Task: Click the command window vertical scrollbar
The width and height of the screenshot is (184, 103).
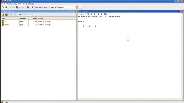Action: coord(182,56)
